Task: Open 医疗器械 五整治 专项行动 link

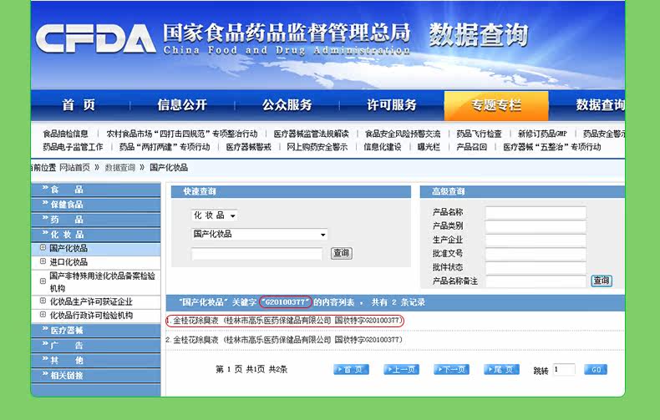Action: pyautogui.click(x=552, y=147)
